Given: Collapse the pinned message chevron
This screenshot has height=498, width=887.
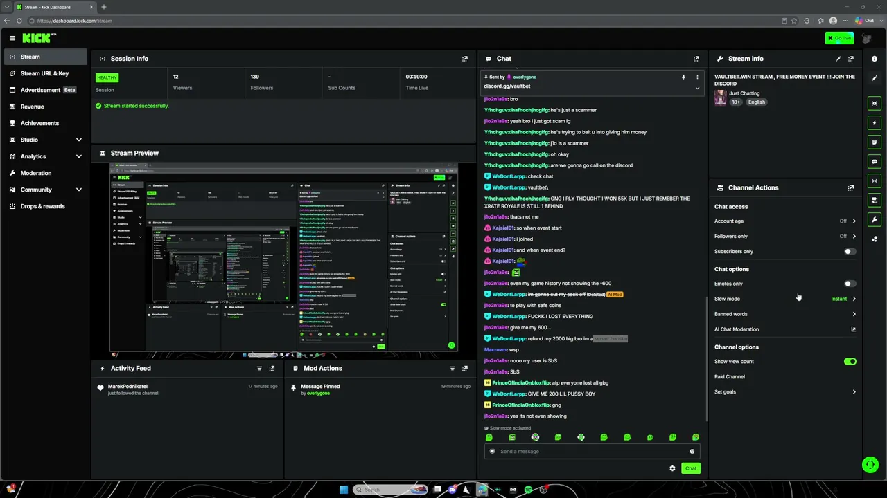Looking at the screenshot, I should [697, 88].
